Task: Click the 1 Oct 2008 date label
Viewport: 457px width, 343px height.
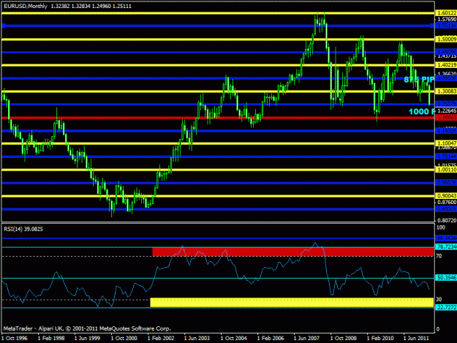Action: click(344, 339)
